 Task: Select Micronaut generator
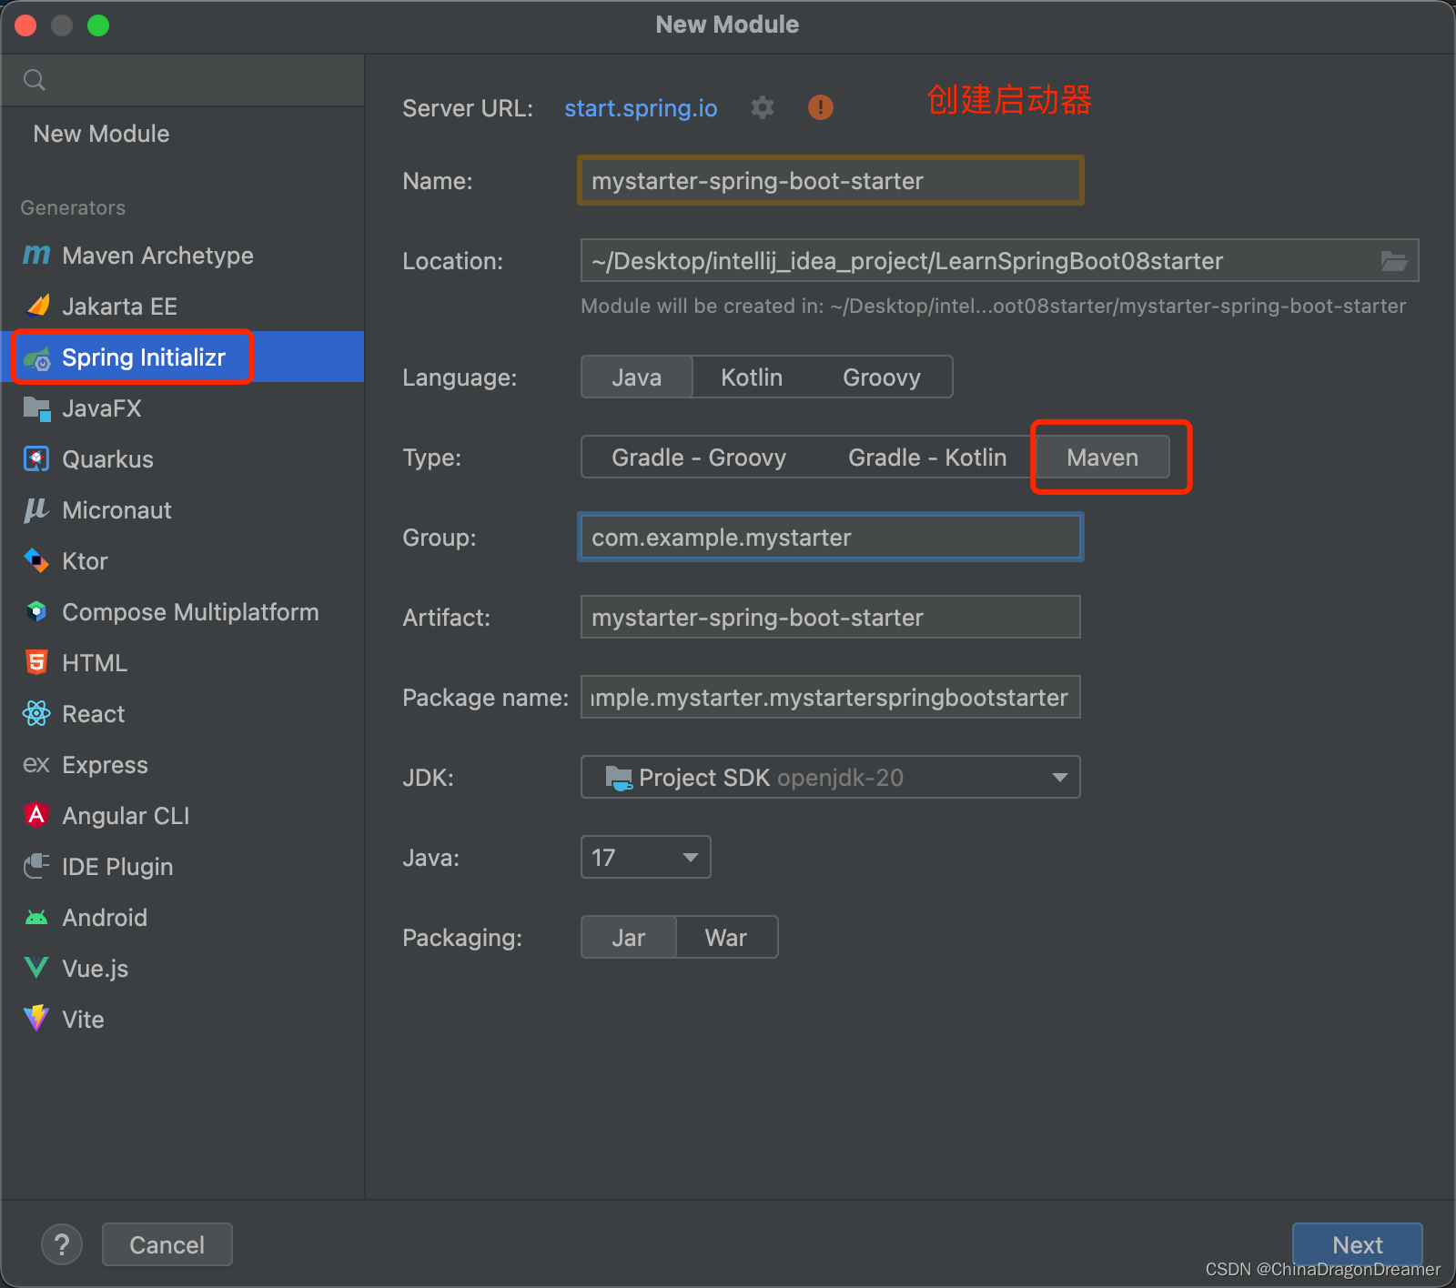click(183, 510)
